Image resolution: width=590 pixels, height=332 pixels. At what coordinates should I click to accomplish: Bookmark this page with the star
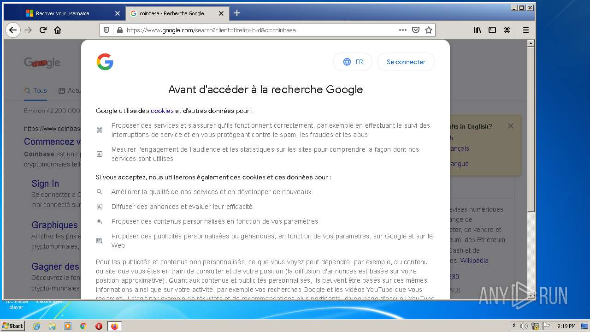pyautogui.click(x=429, y=30)
